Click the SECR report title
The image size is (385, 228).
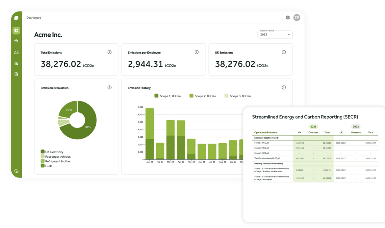(305, 117)
